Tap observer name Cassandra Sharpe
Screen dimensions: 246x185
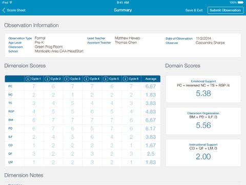click(210, 43)
